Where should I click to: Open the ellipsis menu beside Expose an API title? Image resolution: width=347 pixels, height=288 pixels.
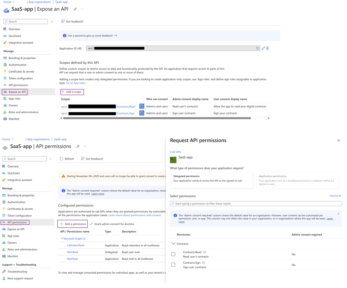tap(82, 9)
